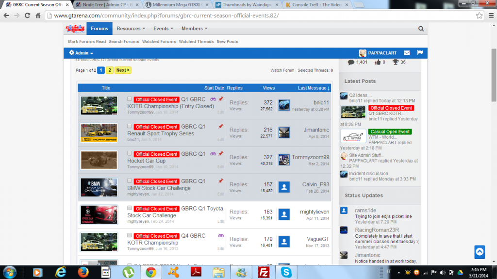Open the BMW Stock Car Challenge thread
This screenshot has height=279, width=497.
click(x=159, y=188)
